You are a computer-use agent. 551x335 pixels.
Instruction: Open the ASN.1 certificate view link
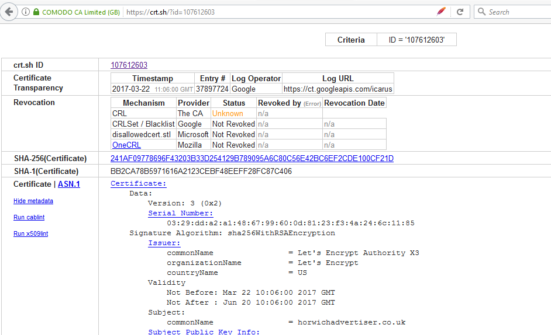pyautogui.click(x=69, y=184)
